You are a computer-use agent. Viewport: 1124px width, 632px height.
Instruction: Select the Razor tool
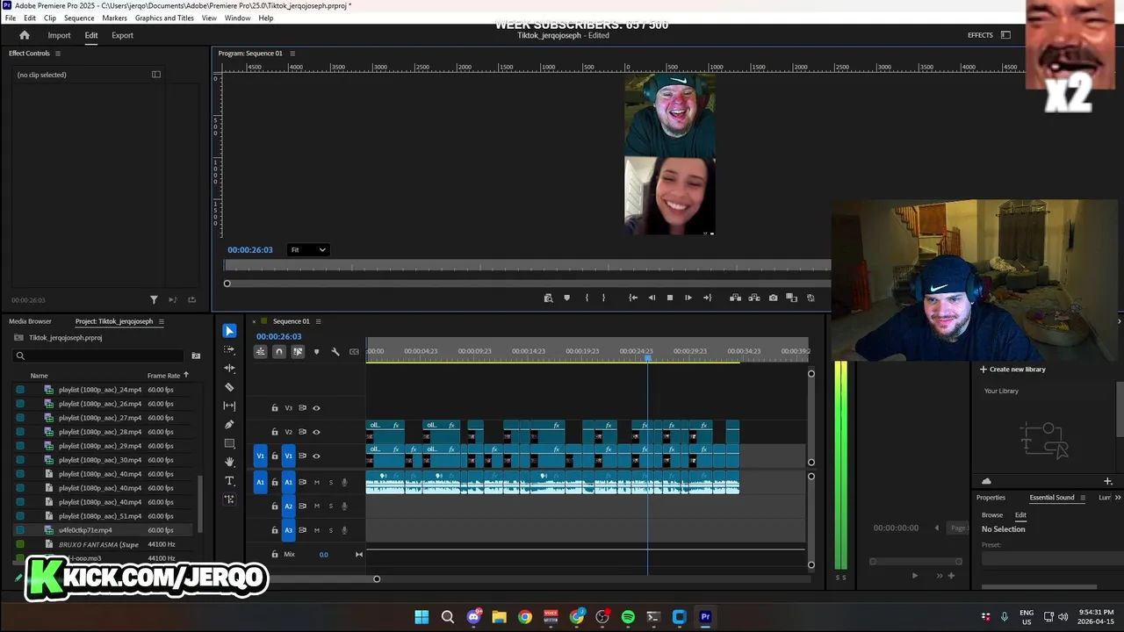[229, 387]
